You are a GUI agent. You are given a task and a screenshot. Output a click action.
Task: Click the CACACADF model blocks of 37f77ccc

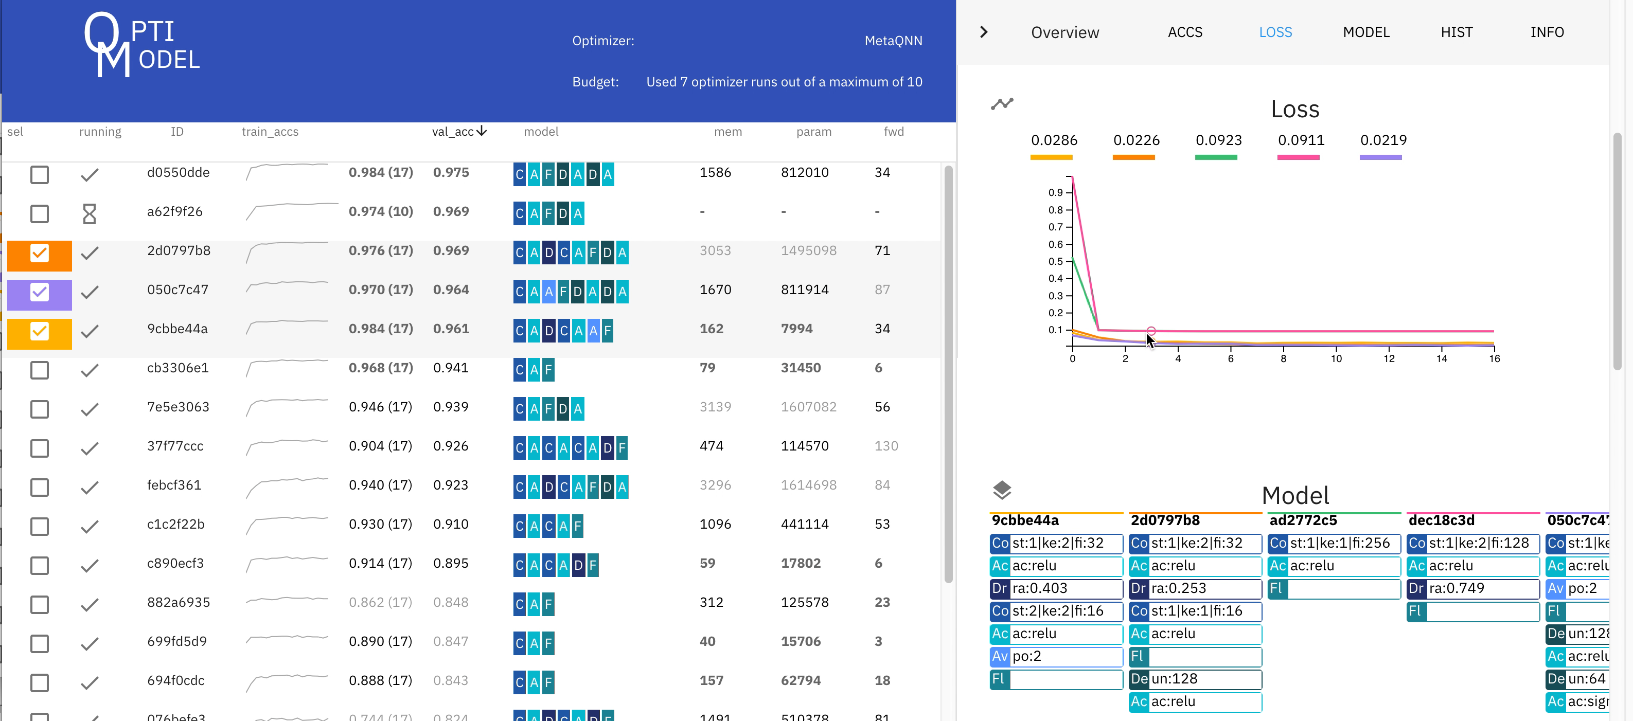click(x=571, y=448)
